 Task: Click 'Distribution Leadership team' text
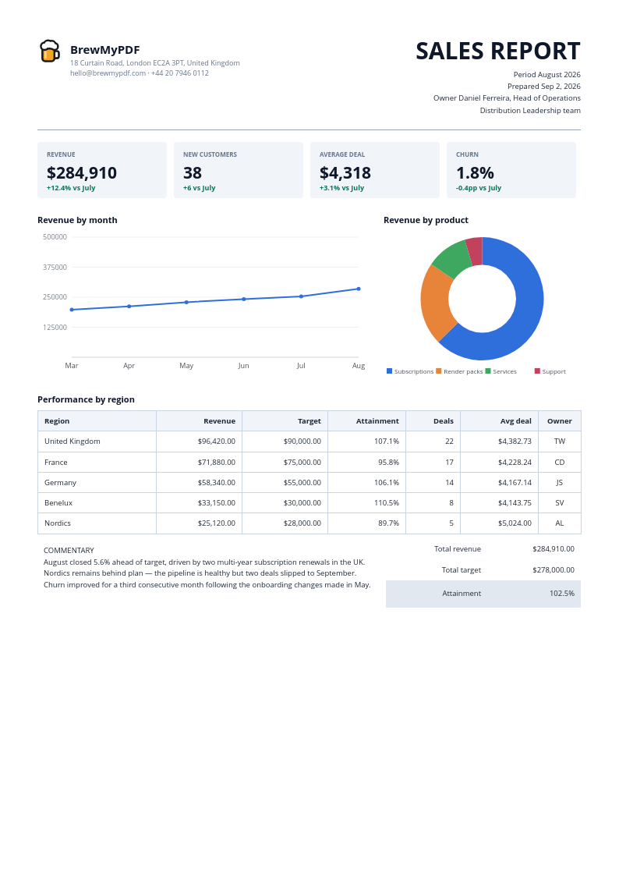tap(530, 111)
